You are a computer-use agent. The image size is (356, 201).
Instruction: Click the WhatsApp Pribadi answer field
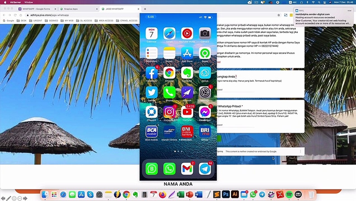pos(235,125)
